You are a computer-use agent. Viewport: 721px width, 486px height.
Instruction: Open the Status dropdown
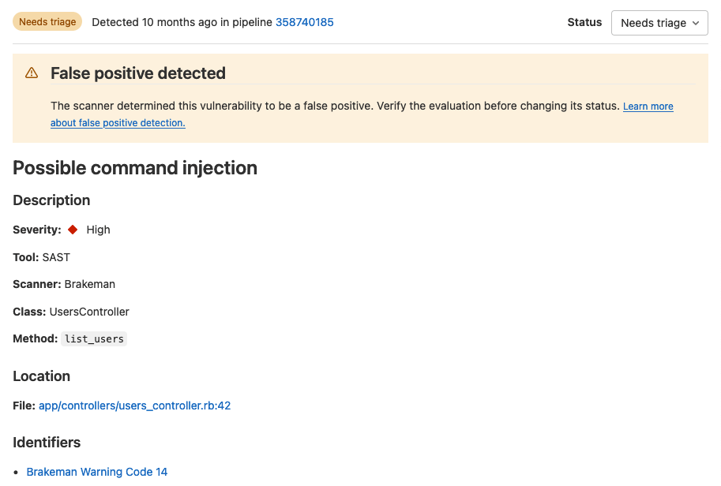[659, 23]
